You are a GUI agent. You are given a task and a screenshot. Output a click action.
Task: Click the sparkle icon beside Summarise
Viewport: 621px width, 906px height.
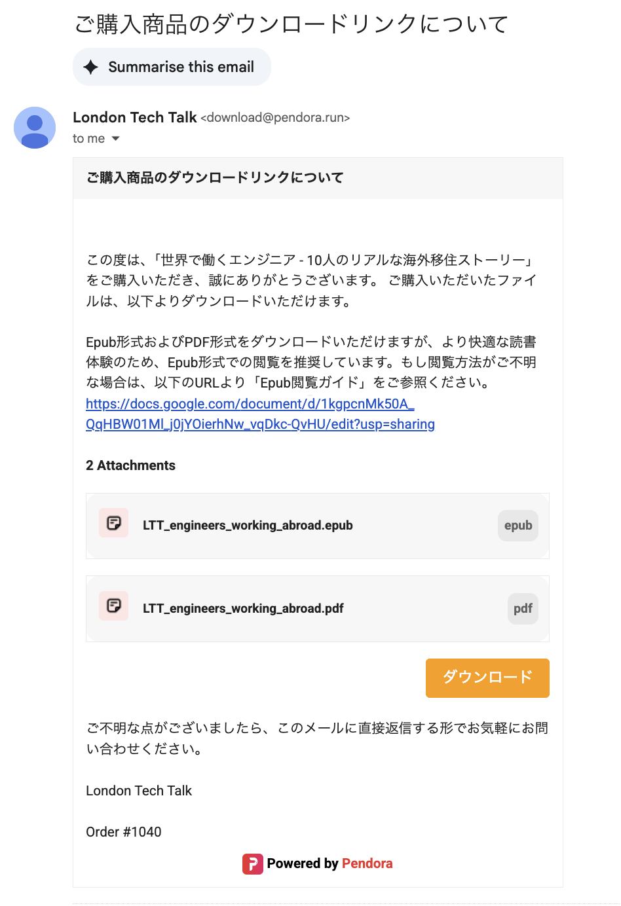pos(91,67)
